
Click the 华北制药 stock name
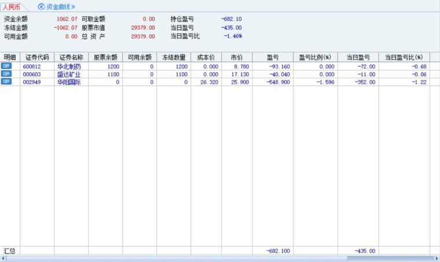click(69, 67)
